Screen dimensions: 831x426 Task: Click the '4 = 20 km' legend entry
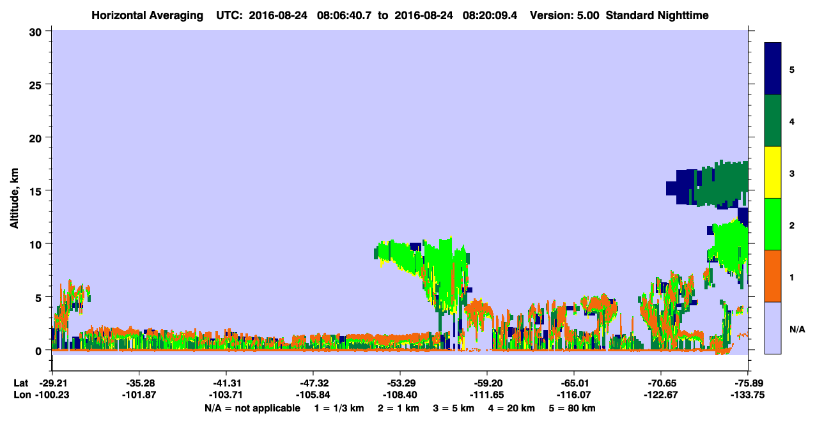(x=511, y=407)
